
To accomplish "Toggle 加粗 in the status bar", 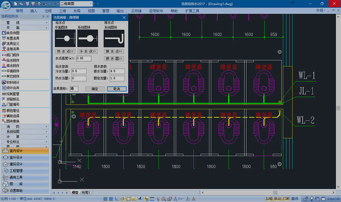I will click(x=269, y=199).
